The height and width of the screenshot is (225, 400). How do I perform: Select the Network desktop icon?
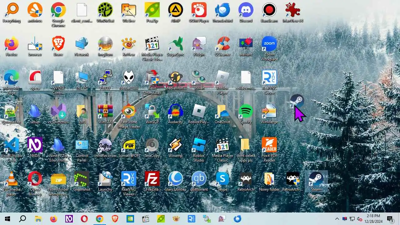tap(82, 46)
